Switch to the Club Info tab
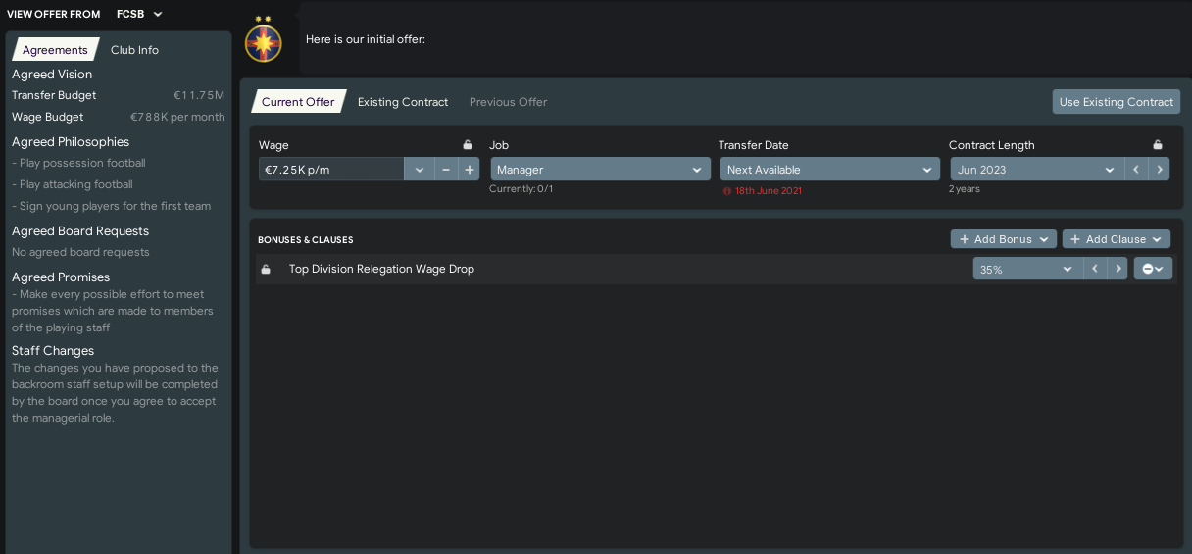This screenshot has height=554, width=1192. [x=134, y=50]
